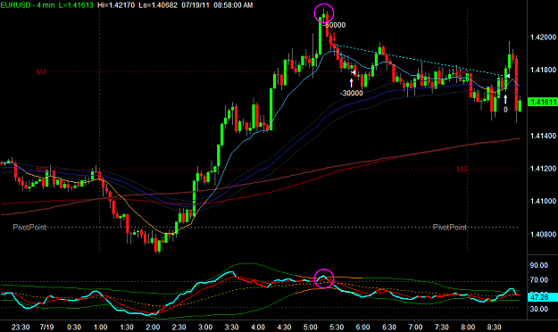Click the 3:00 time axis label
This screenshot has width=558, height=332.
pyautogui.click(x=205, y=327)
